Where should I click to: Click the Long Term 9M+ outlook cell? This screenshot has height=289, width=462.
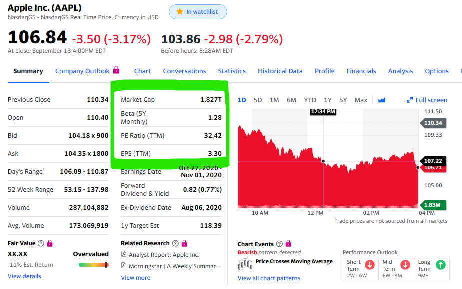point(432,268)
